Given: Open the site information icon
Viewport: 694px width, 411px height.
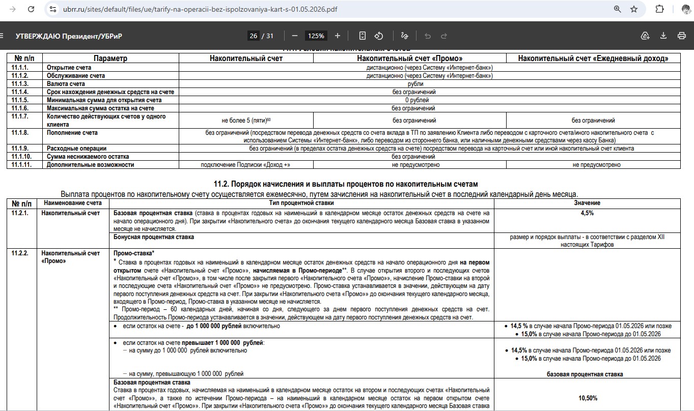Looking at the screenshot, I should click(53, 9).
